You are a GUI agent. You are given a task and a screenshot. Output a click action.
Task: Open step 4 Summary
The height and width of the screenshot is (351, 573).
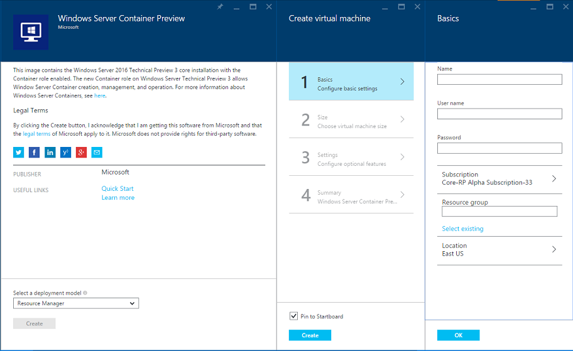351,195
